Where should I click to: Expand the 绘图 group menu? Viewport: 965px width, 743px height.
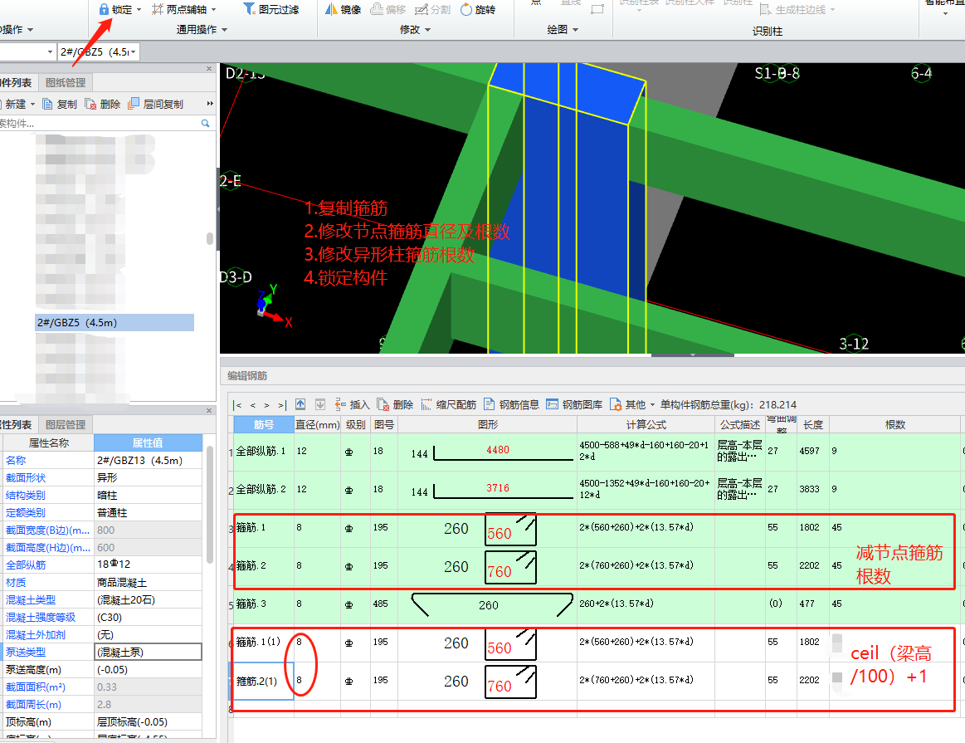(563, 30)
